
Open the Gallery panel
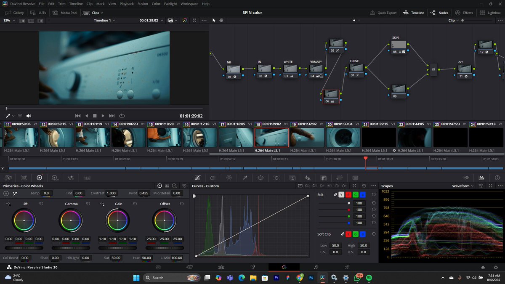pos(14,13)
